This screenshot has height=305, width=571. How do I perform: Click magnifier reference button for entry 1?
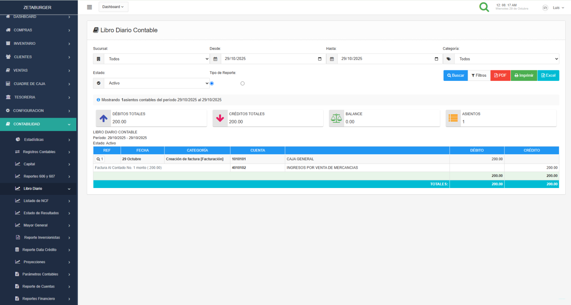click(x=100, y=159)
